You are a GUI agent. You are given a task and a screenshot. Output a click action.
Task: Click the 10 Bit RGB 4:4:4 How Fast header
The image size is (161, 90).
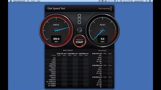pos(97,65)
